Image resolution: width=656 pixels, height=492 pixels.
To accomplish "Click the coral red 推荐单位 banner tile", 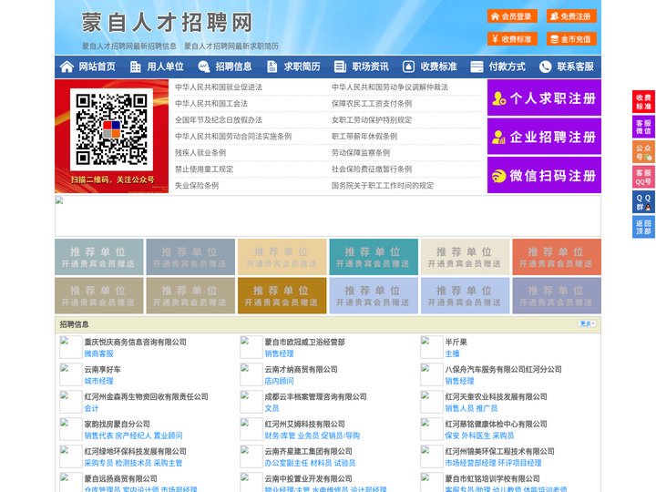I will (x=557, y=257).
